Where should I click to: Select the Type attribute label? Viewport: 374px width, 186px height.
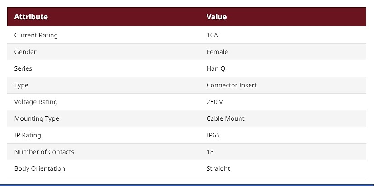21,86
